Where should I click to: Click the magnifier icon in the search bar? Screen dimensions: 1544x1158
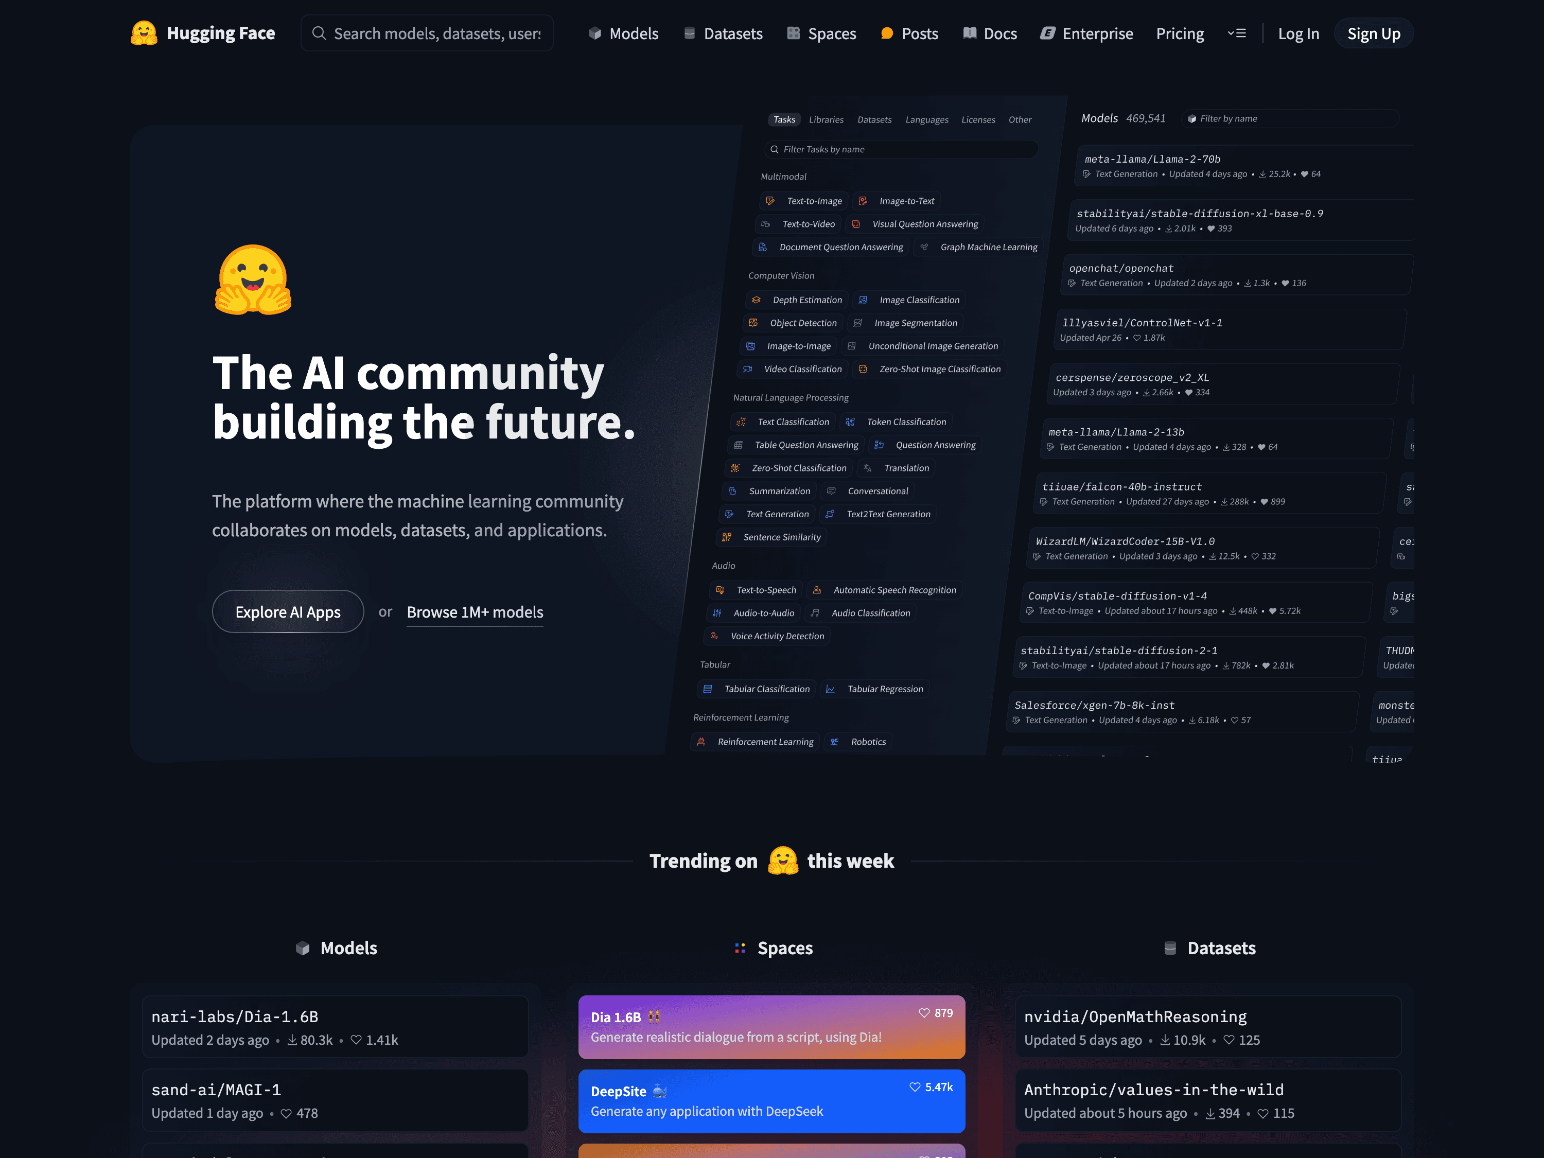319,33
